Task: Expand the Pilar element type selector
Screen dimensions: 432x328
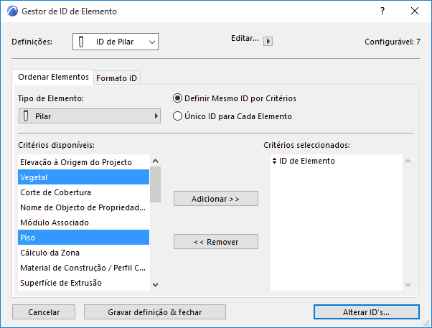Action: pos(89,116)
